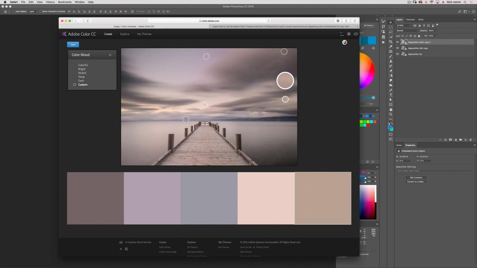Image resolution: width=477 pixels, height=268 pixels.
Task: Hide the BeaconPier-292 copy layer
Action: [397, 48]
